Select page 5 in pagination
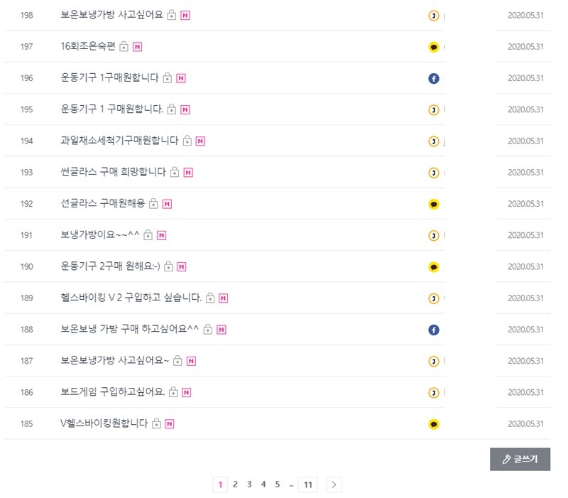The width and height of the screenshot is (568, 498). click(278, 485)
